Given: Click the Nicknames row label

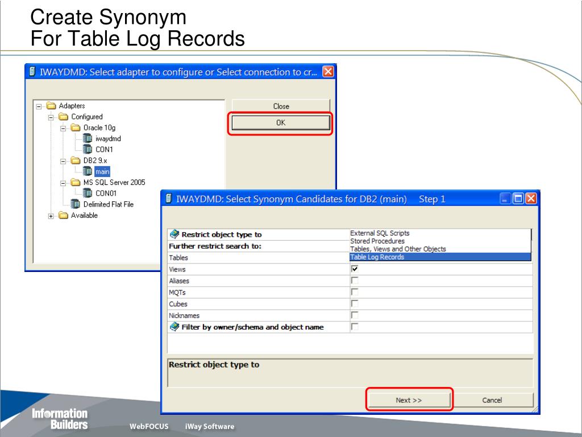Looking at the screenshot, I should [184, 315].
